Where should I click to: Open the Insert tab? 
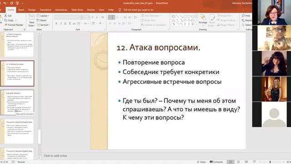tap(21, 10)
